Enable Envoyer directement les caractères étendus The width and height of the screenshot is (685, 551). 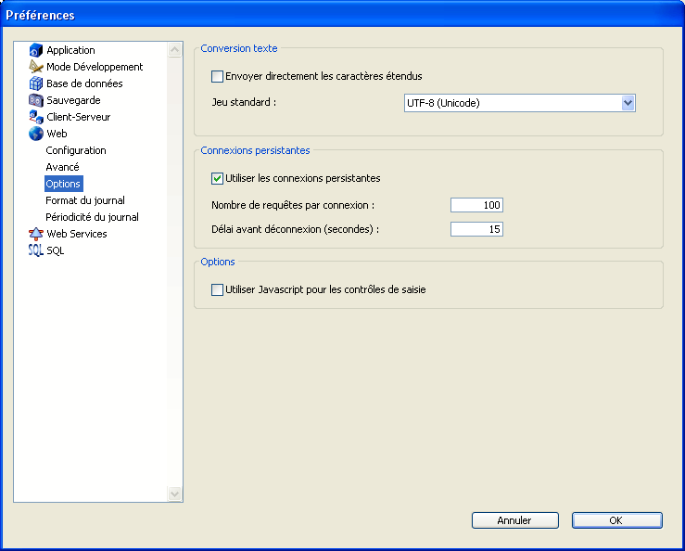[218, 76]
